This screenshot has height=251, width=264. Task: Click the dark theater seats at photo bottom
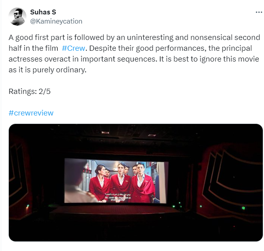pos(136,230)
